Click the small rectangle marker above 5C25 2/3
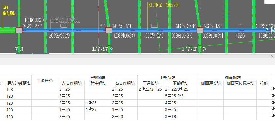 coord(154,26)
